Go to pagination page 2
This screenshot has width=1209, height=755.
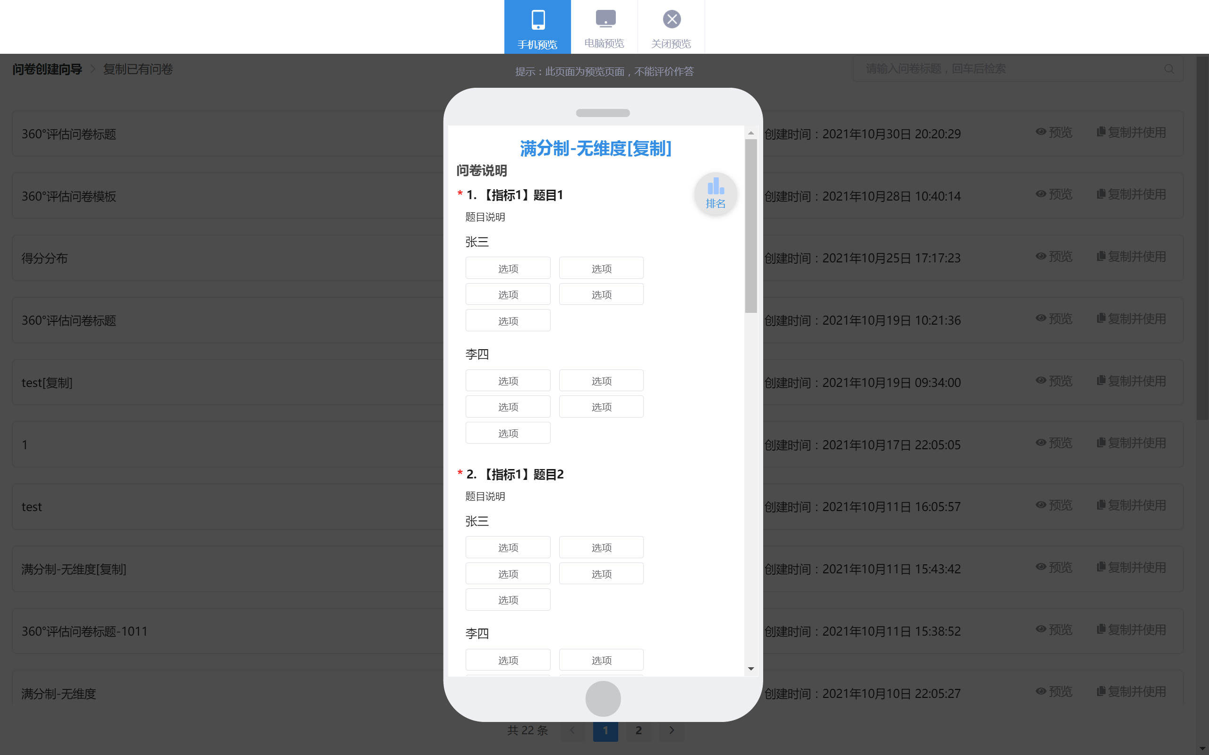pyautogui.click(x=639, y=730)
